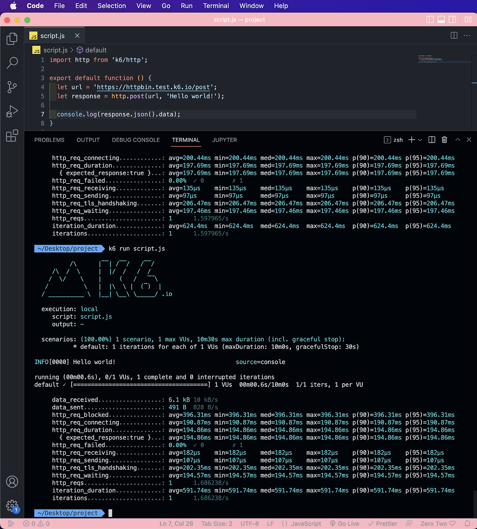Open the editor More Actions menu
Screen dimensions: 477x529
[467, 35]
